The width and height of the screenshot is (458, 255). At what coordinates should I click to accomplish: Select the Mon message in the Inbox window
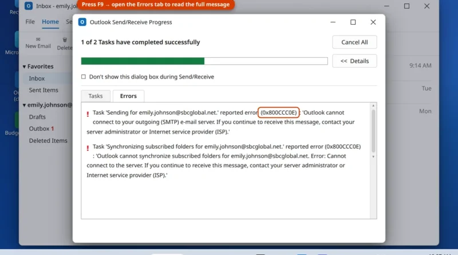(x=425, y=111)
